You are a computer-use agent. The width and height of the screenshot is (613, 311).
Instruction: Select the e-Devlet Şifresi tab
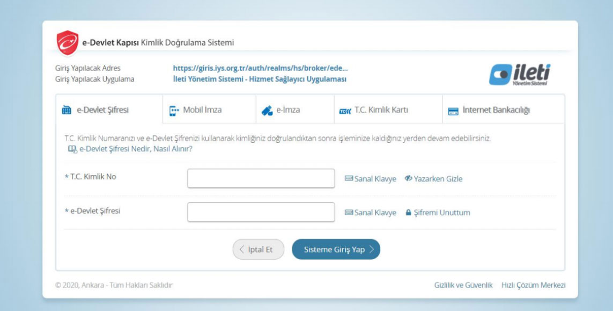pyautogui.click(x=109, y=110)
